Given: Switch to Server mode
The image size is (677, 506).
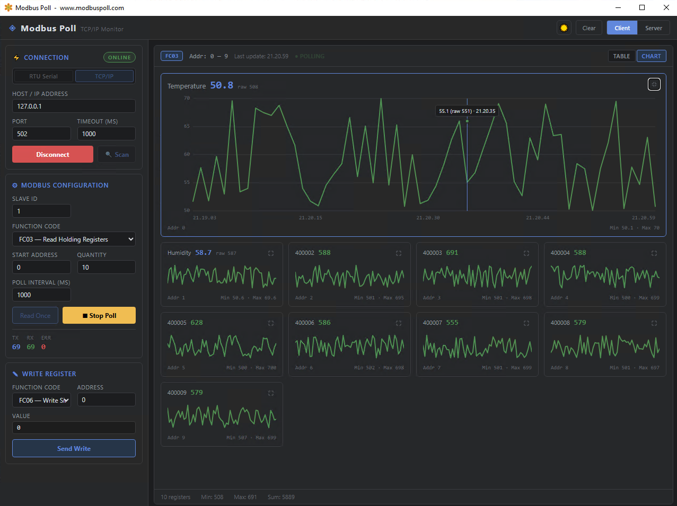Looking at the screenshot, I should [x=654, y=28].
